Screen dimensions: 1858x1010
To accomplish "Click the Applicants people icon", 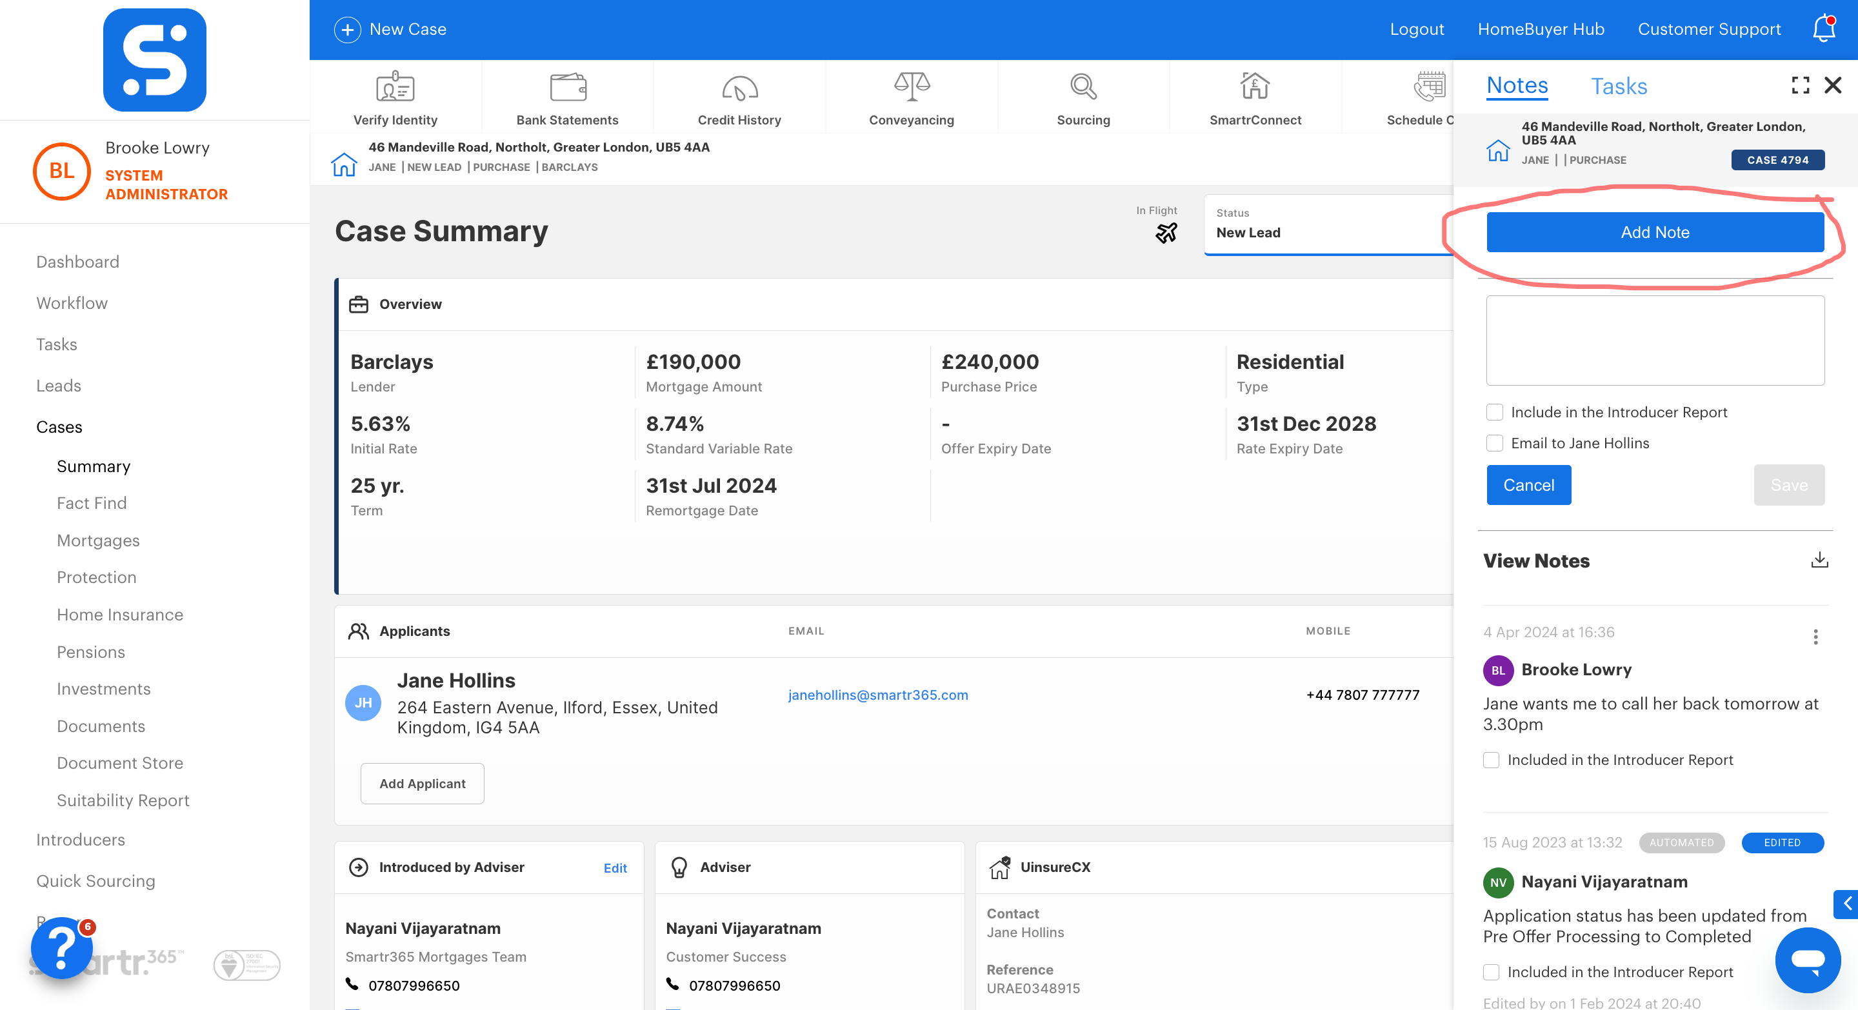I will tap(359, 631).
